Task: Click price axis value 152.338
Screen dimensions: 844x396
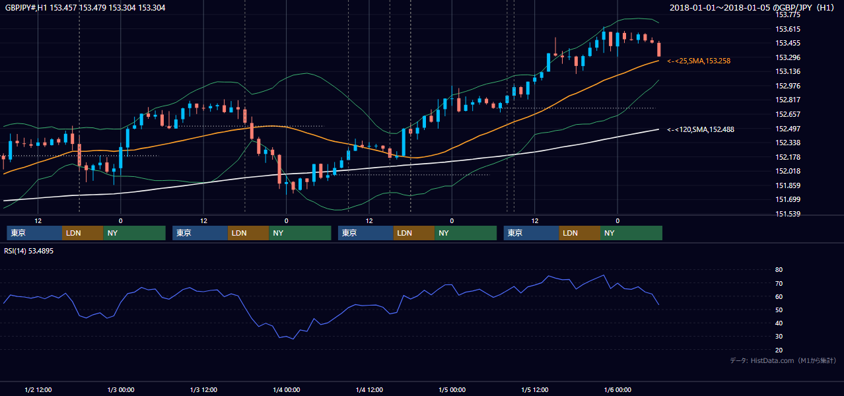Action: tap(788, 143)
